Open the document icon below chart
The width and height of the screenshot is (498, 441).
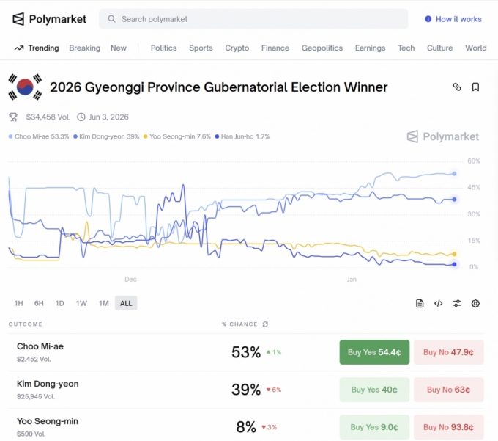coord(420,303)
